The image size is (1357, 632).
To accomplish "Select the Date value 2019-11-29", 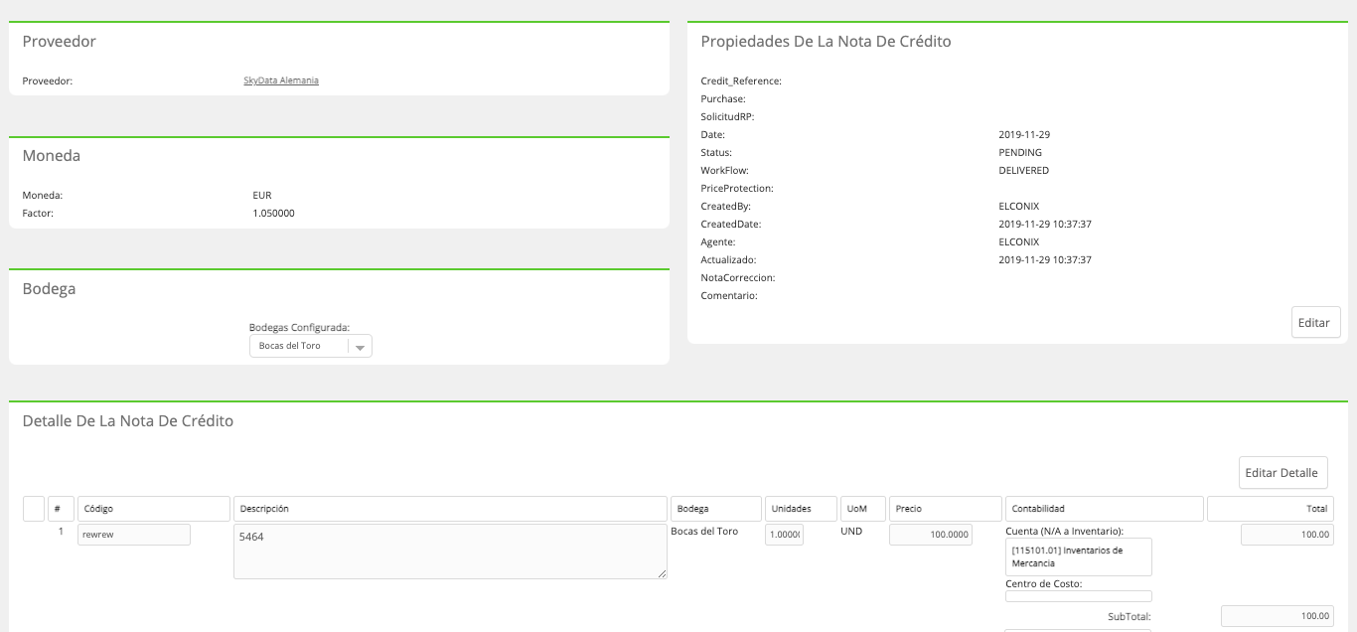I will [1023, 135].
